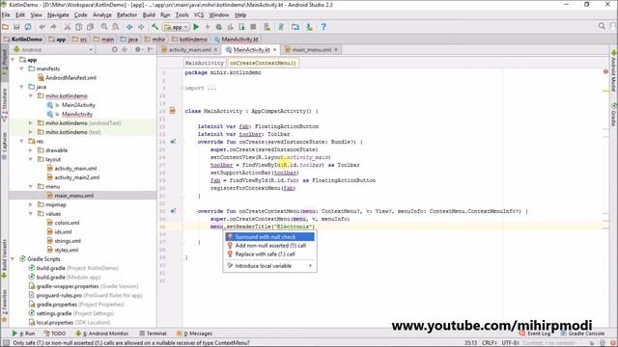Collapse the Gradle Scripts node
This screenshot has height=347, width=618.
click(13, 259)
